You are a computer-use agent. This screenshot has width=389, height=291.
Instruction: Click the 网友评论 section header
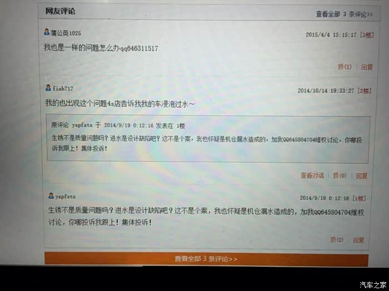[60, 11]
